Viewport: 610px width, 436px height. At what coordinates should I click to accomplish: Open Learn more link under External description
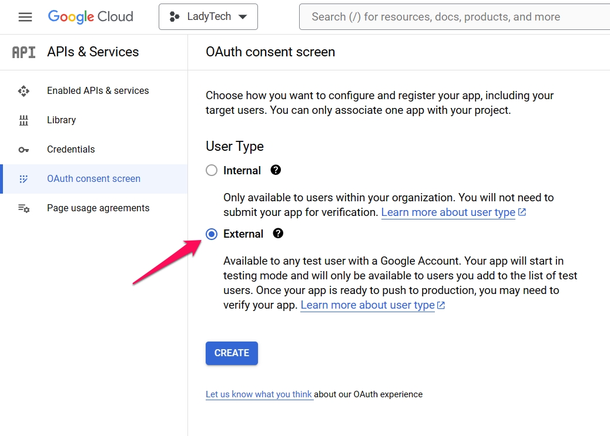tap(368, 305)
